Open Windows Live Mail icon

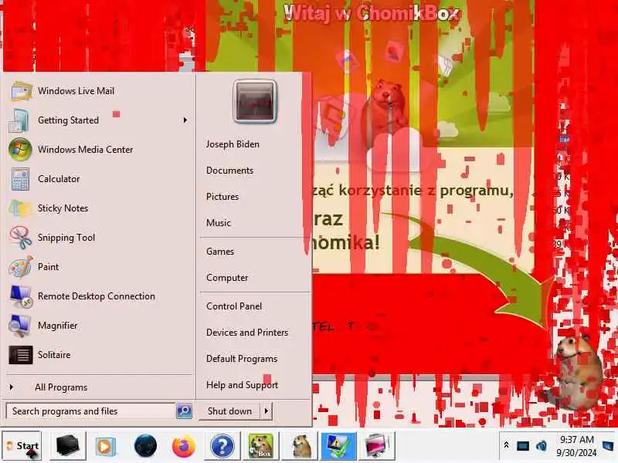(21, 91)
